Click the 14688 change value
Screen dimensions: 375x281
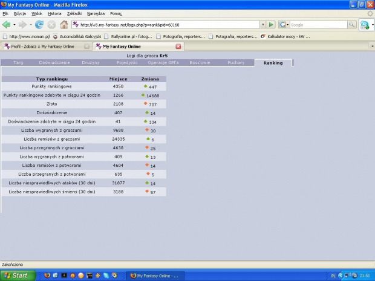153,95
